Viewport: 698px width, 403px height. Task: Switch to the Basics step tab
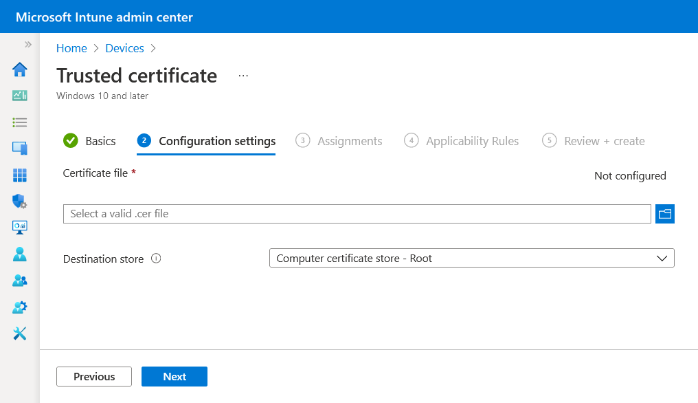pos(100,141)
